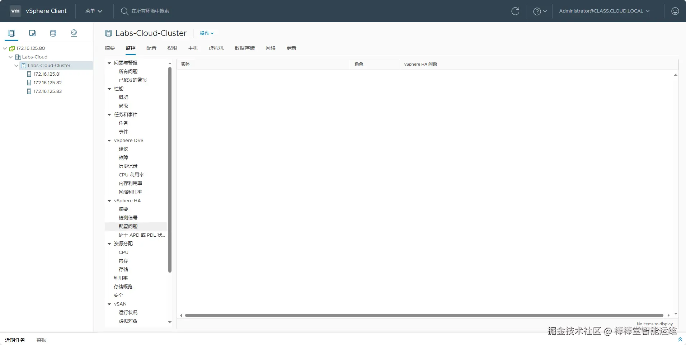Collapse the 资源分配 section

pos(109,244)
